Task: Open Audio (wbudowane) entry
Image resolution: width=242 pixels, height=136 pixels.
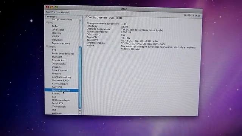Action: coord(63,54)
